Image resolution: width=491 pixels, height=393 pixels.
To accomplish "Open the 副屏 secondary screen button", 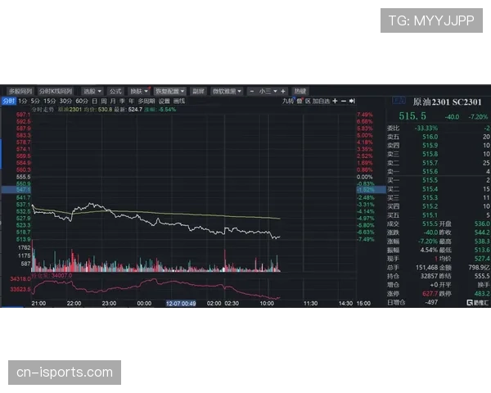I will (x=198, y=91).
